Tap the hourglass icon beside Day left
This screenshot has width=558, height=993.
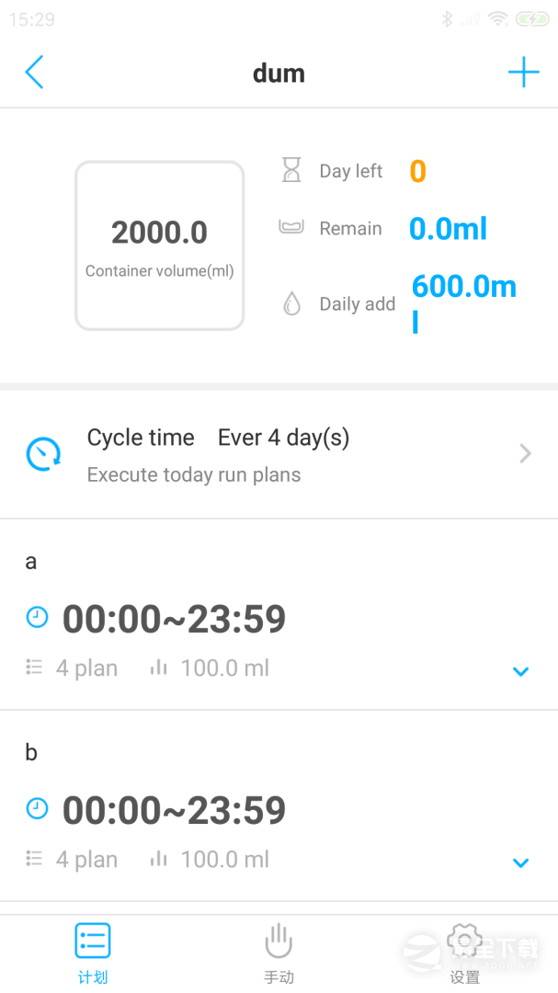290,170
